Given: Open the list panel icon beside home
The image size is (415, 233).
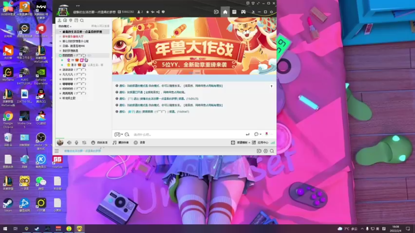Looking at the screenshot, I should coord(234,12).
